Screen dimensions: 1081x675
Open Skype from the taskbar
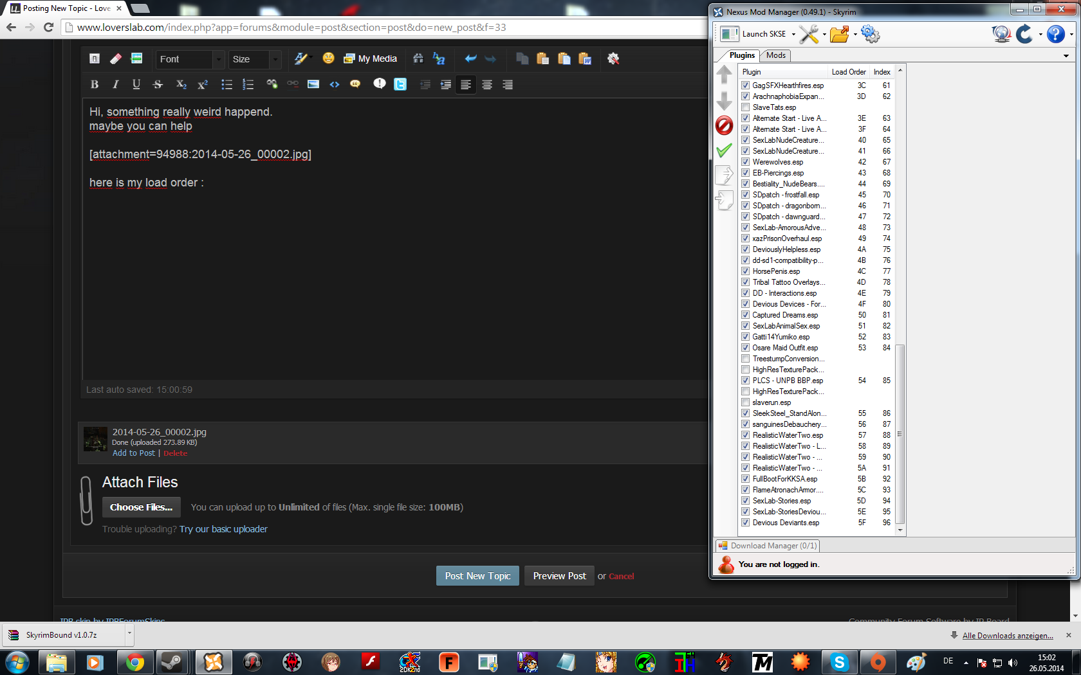coord(838,662)
